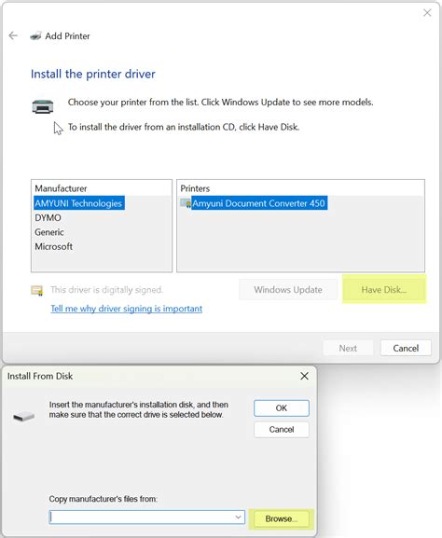Select DYMO in the Manufacturer list
442x538 pixels.
point(48,217)
